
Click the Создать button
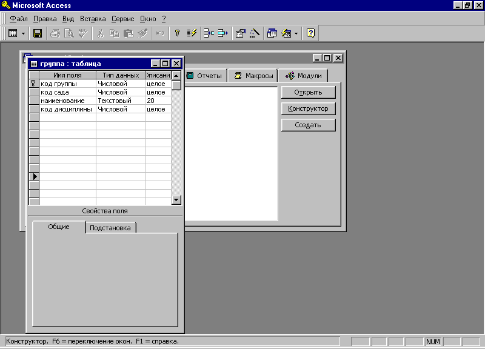(x=308, y=125)
